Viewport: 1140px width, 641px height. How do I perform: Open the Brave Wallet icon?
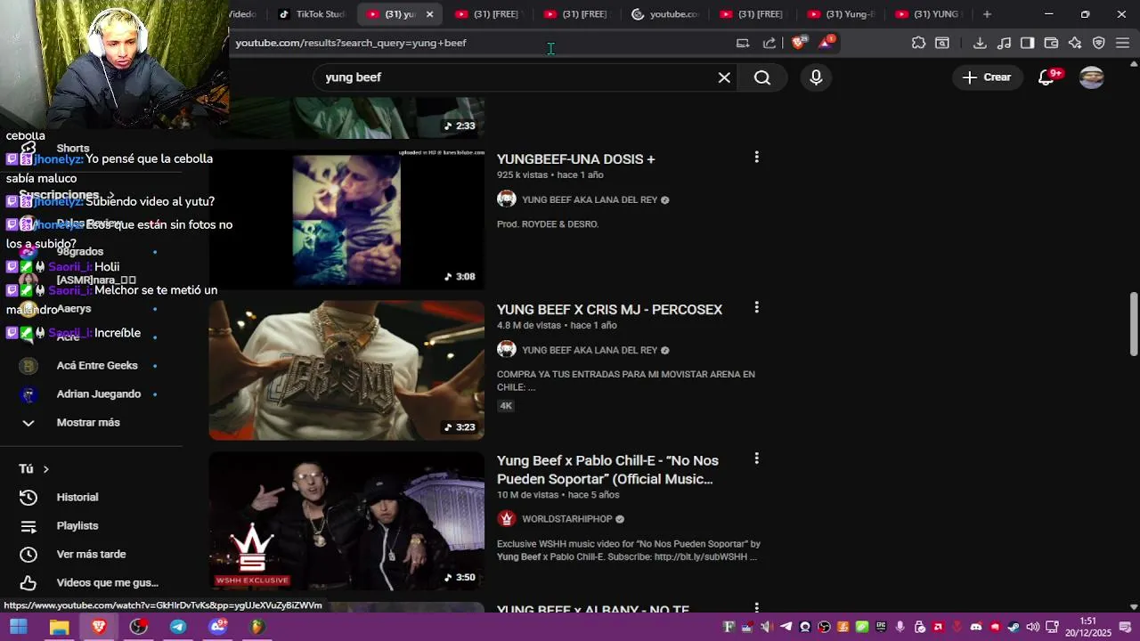coord(1051,43)
